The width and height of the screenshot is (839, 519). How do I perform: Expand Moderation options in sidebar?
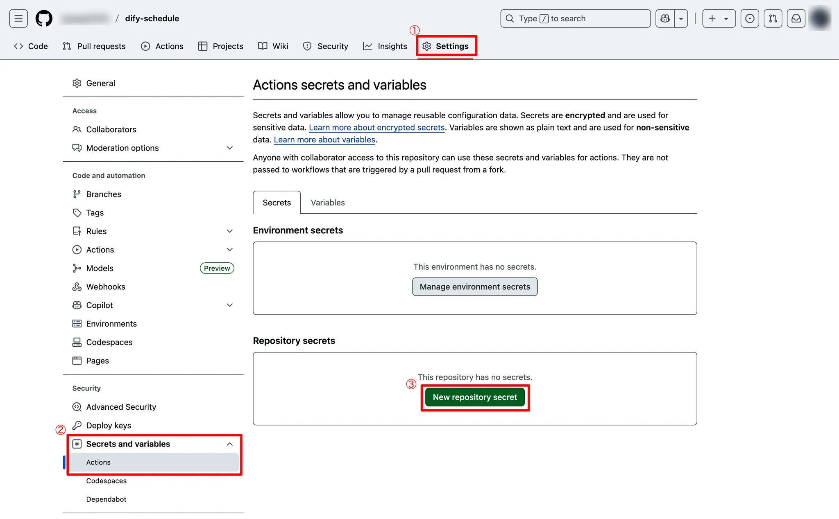point(229,148)
